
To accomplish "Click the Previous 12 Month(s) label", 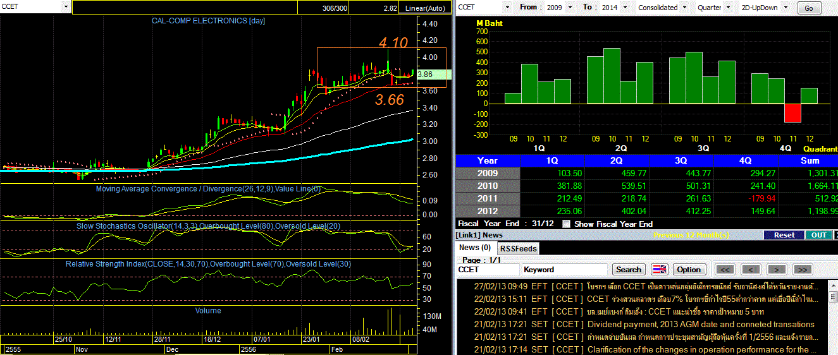I will coord(691,235).
